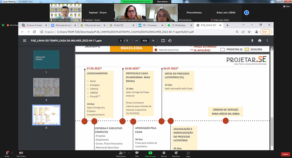Expand the View Options dropdown
This screenshot has width=292, height=158.
coord(163,2)
